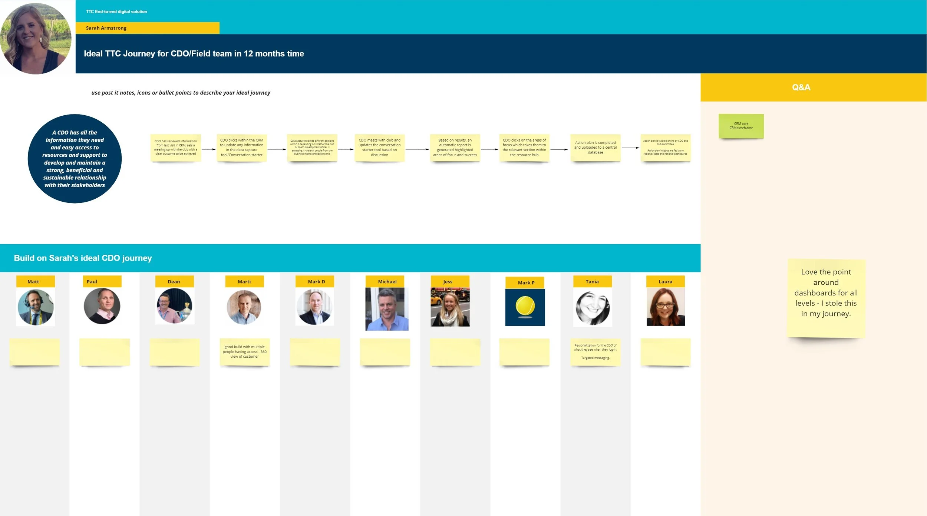Screen dimensions: 927x516
Task: Click Matt's headset profile picture
Action: [36, 307]
